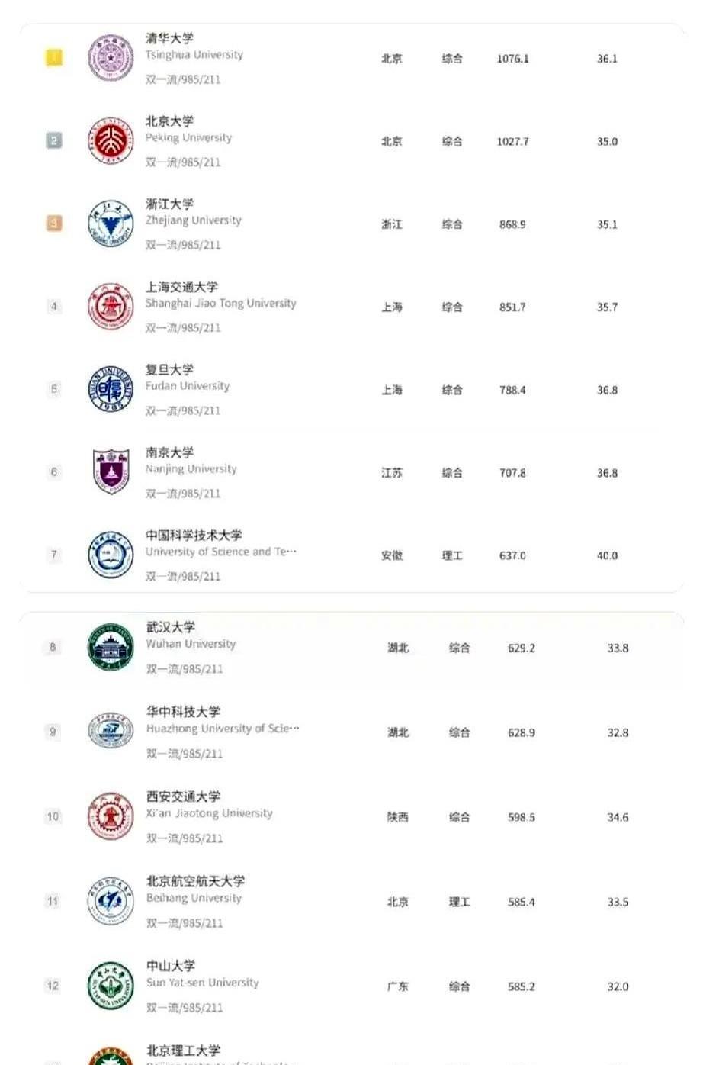
Task: Open 中国科学技术大学 entry title
Action: (x=194, y=536)
